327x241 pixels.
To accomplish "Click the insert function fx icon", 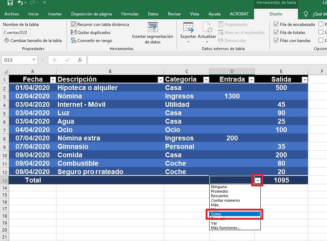I will tap(80, 60).
